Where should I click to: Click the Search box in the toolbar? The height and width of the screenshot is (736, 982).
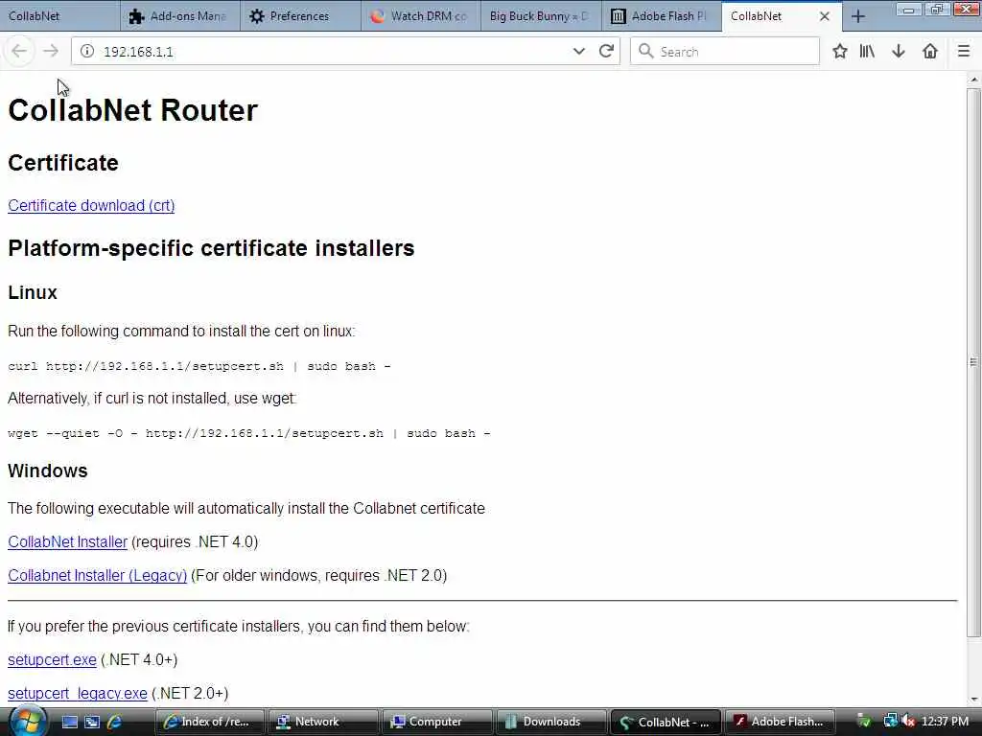tap(725, 52)
